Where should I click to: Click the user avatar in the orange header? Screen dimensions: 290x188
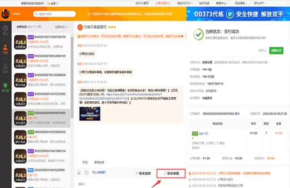coord(5,14)
